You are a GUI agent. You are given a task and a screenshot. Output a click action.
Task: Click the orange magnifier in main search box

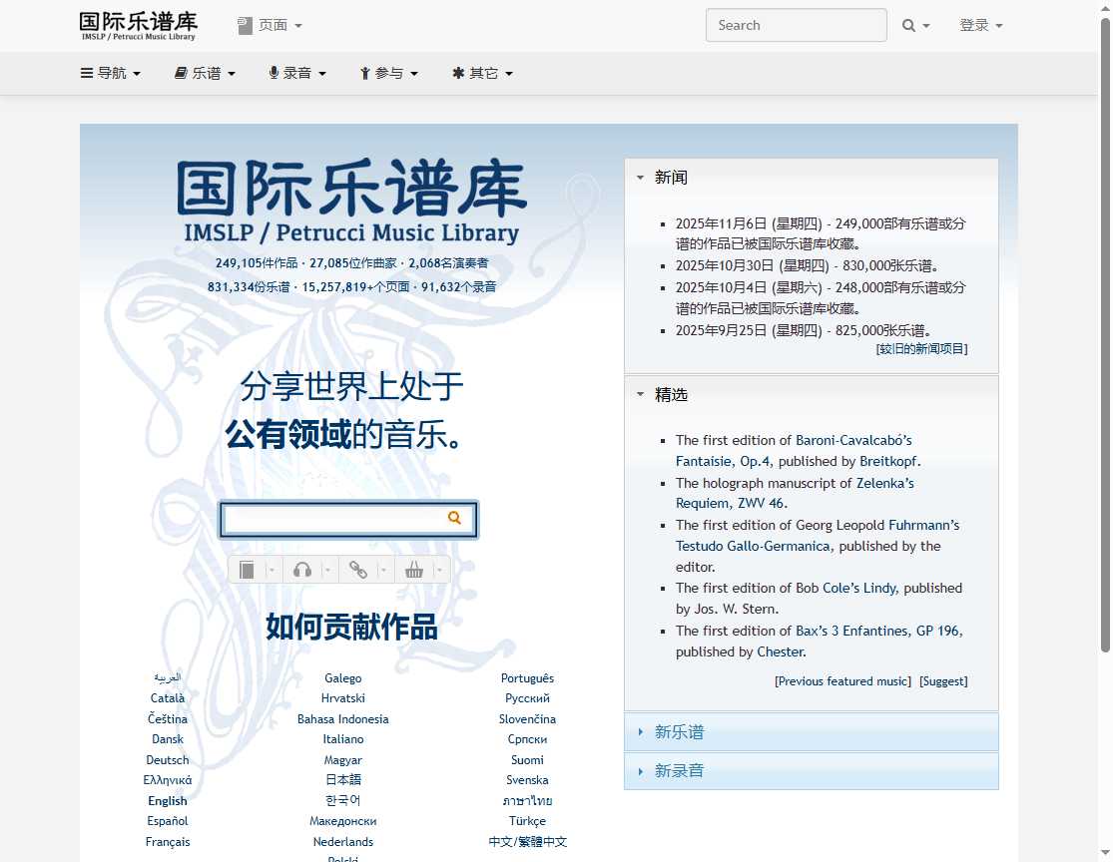454,518
